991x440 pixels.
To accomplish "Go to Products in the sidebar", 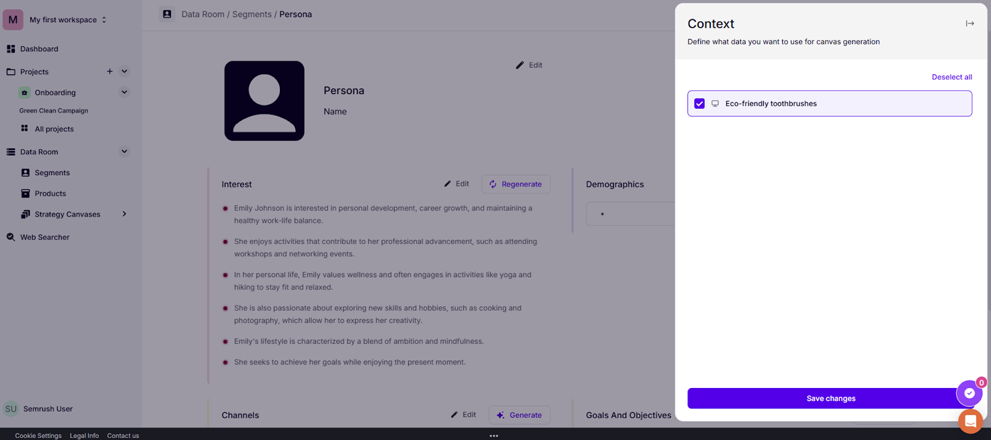I will click(x=50, y=194).
